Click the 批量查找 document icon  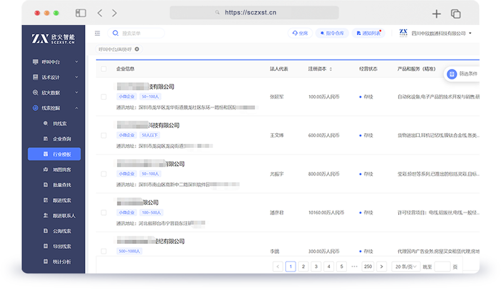tap(46, 184)
